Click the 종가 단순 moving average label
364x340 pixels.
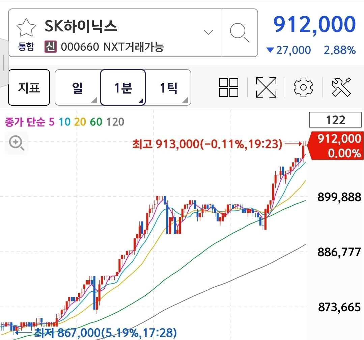[25, 122]
